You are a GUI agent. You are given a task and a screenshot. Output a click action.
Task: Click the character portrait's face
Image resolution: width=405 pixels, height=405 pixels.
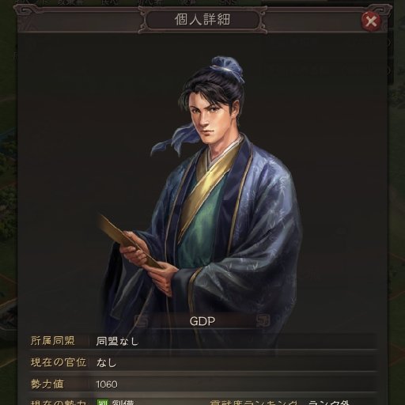pyautogui.click(x=208, y=119)
